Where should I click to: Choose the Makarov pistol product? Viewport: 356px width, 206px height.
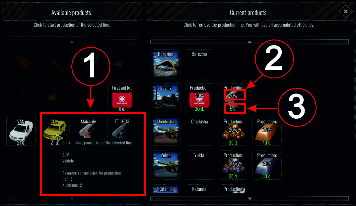coord(88,128)
